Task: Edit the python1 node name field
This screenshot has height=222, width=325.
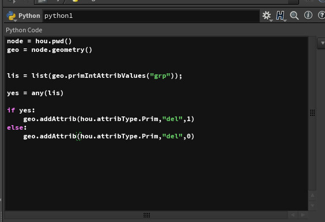Action: click(x=151, y=16)
